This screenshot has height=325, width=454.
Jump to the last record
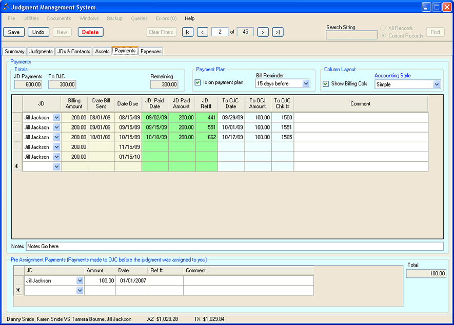tap(278, 32)
